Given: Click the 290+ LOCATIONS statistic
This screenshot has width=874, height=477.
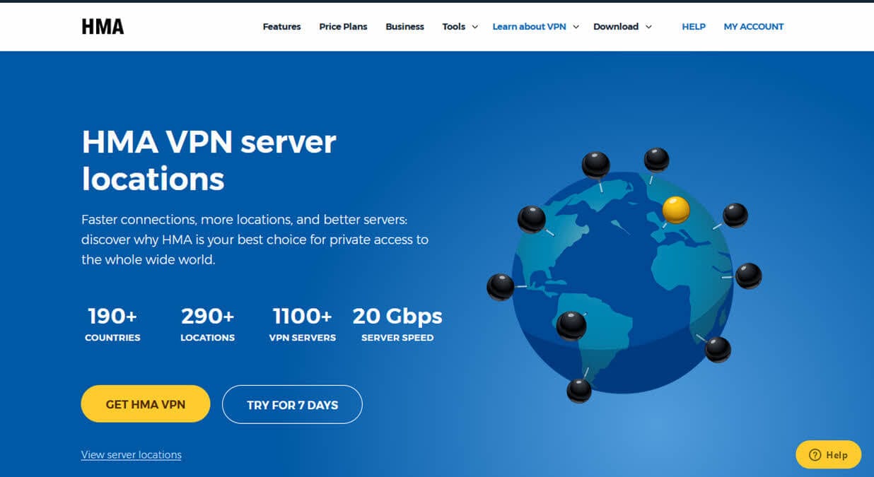Looking at the screenshot, I should coord(207,324).
